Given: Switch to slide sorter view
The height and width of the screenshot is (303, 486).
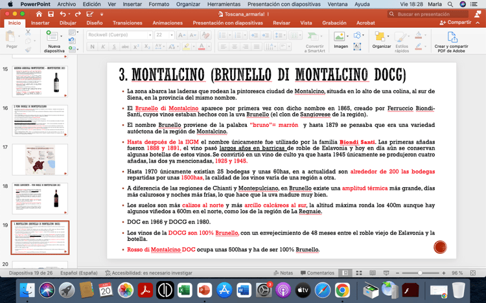Looking at the screenshot, I should click(x=359, y=273).
